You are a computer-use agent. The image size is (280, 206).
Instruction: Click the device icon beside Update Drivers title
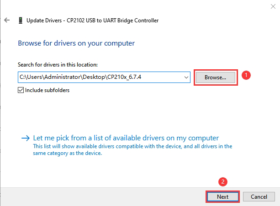click(x=21, y=21)
